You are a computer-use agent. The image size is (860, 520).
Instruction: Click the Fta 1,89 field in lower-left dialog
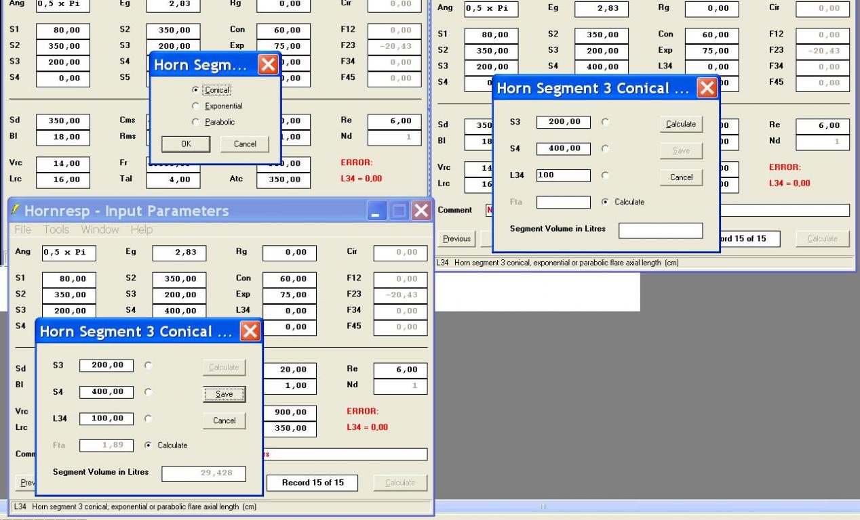(106, 446)
